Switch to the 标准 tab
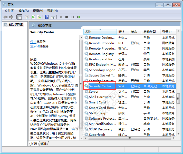Viewport: 183px width, 154px height. tap(43, 143)
